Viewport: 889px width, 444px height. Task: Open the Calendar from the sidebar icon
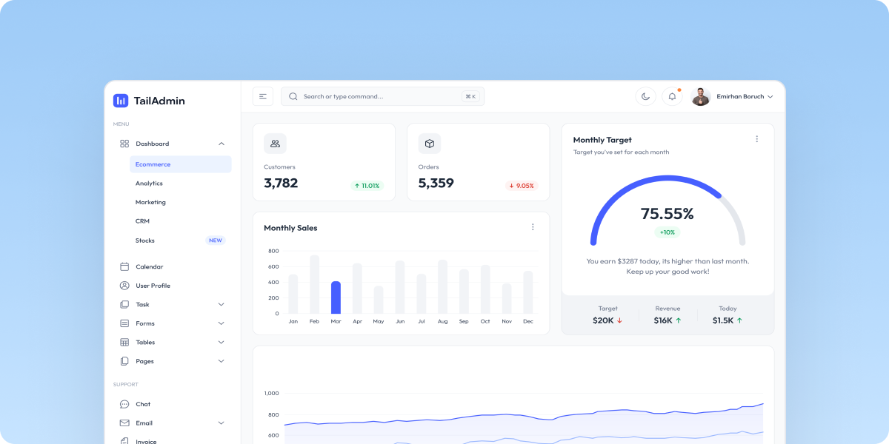coord(124,266)
